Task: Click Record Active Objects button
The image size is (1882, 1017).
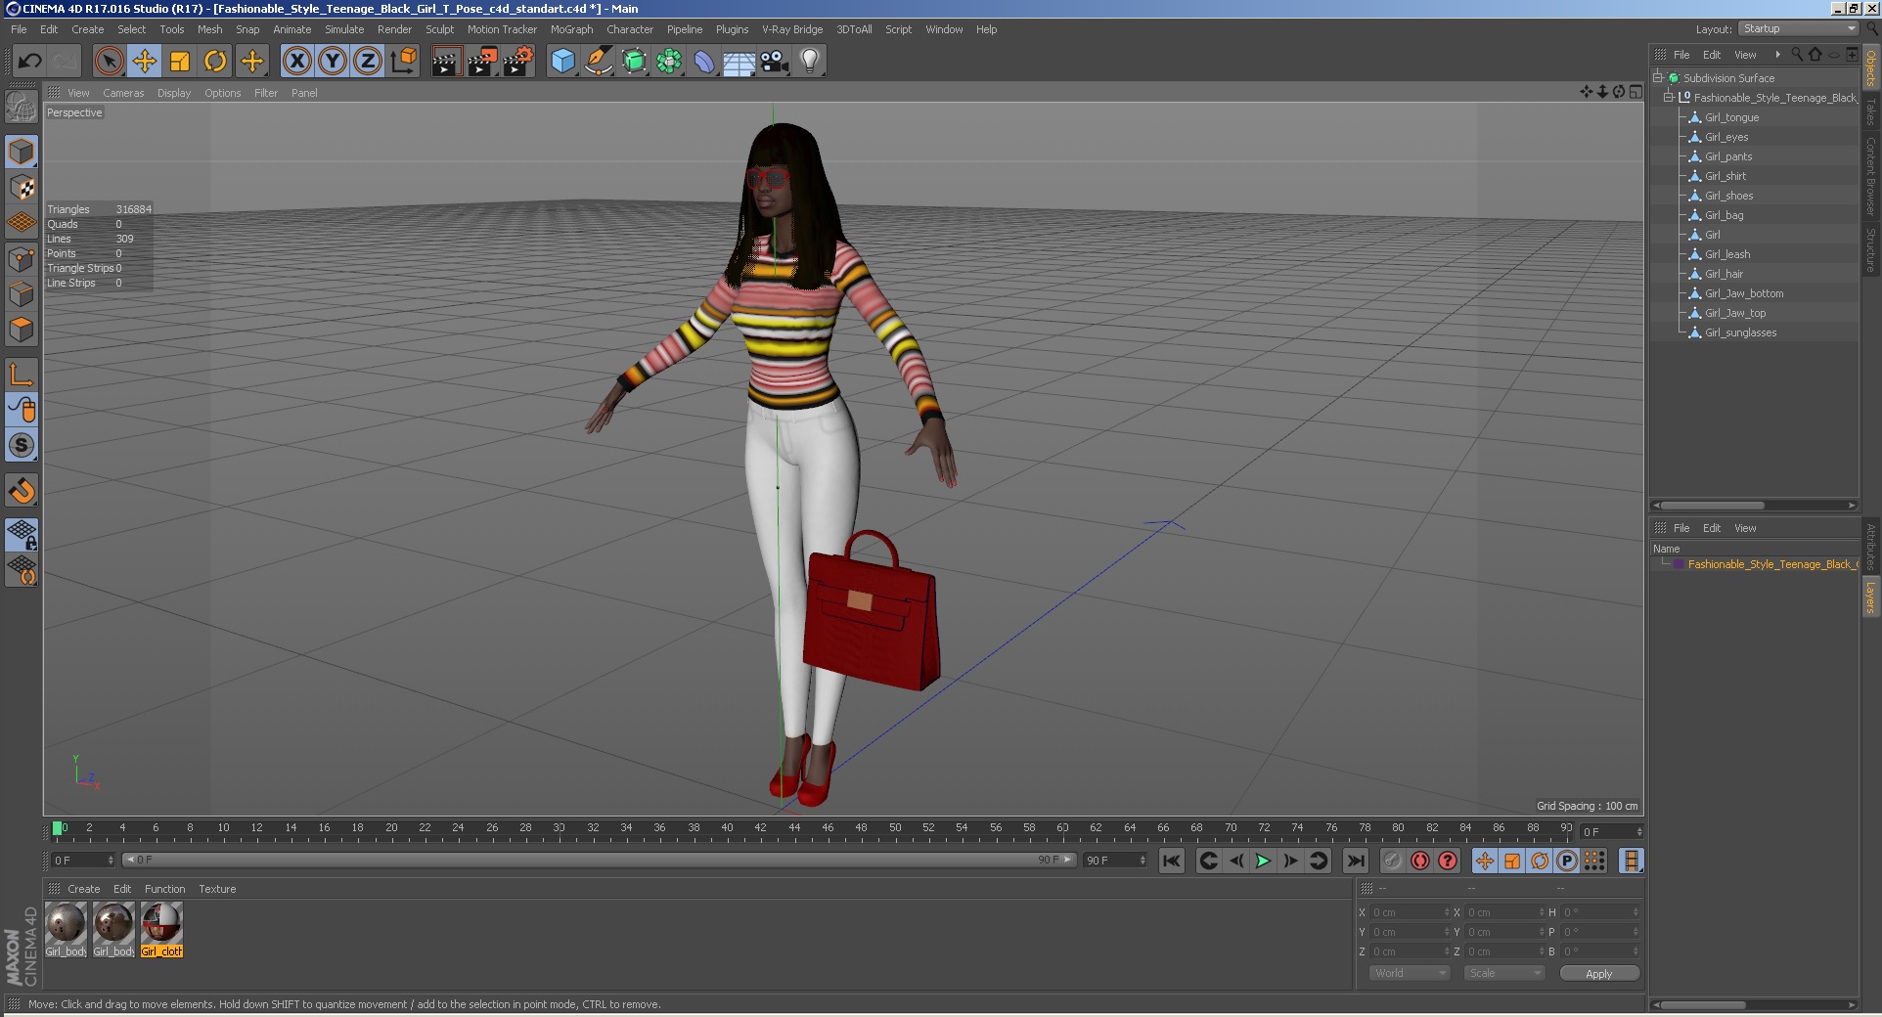Action: tap(1392, 861)
